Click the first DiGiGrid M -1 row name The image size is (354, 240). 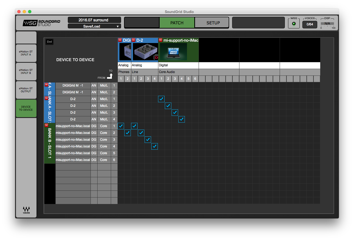point(73,86)
